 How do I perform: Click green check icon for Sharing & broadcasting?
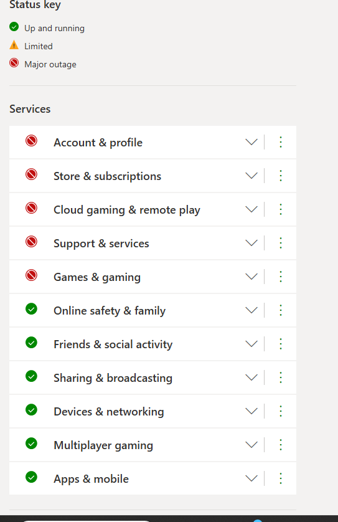point(31,376)
